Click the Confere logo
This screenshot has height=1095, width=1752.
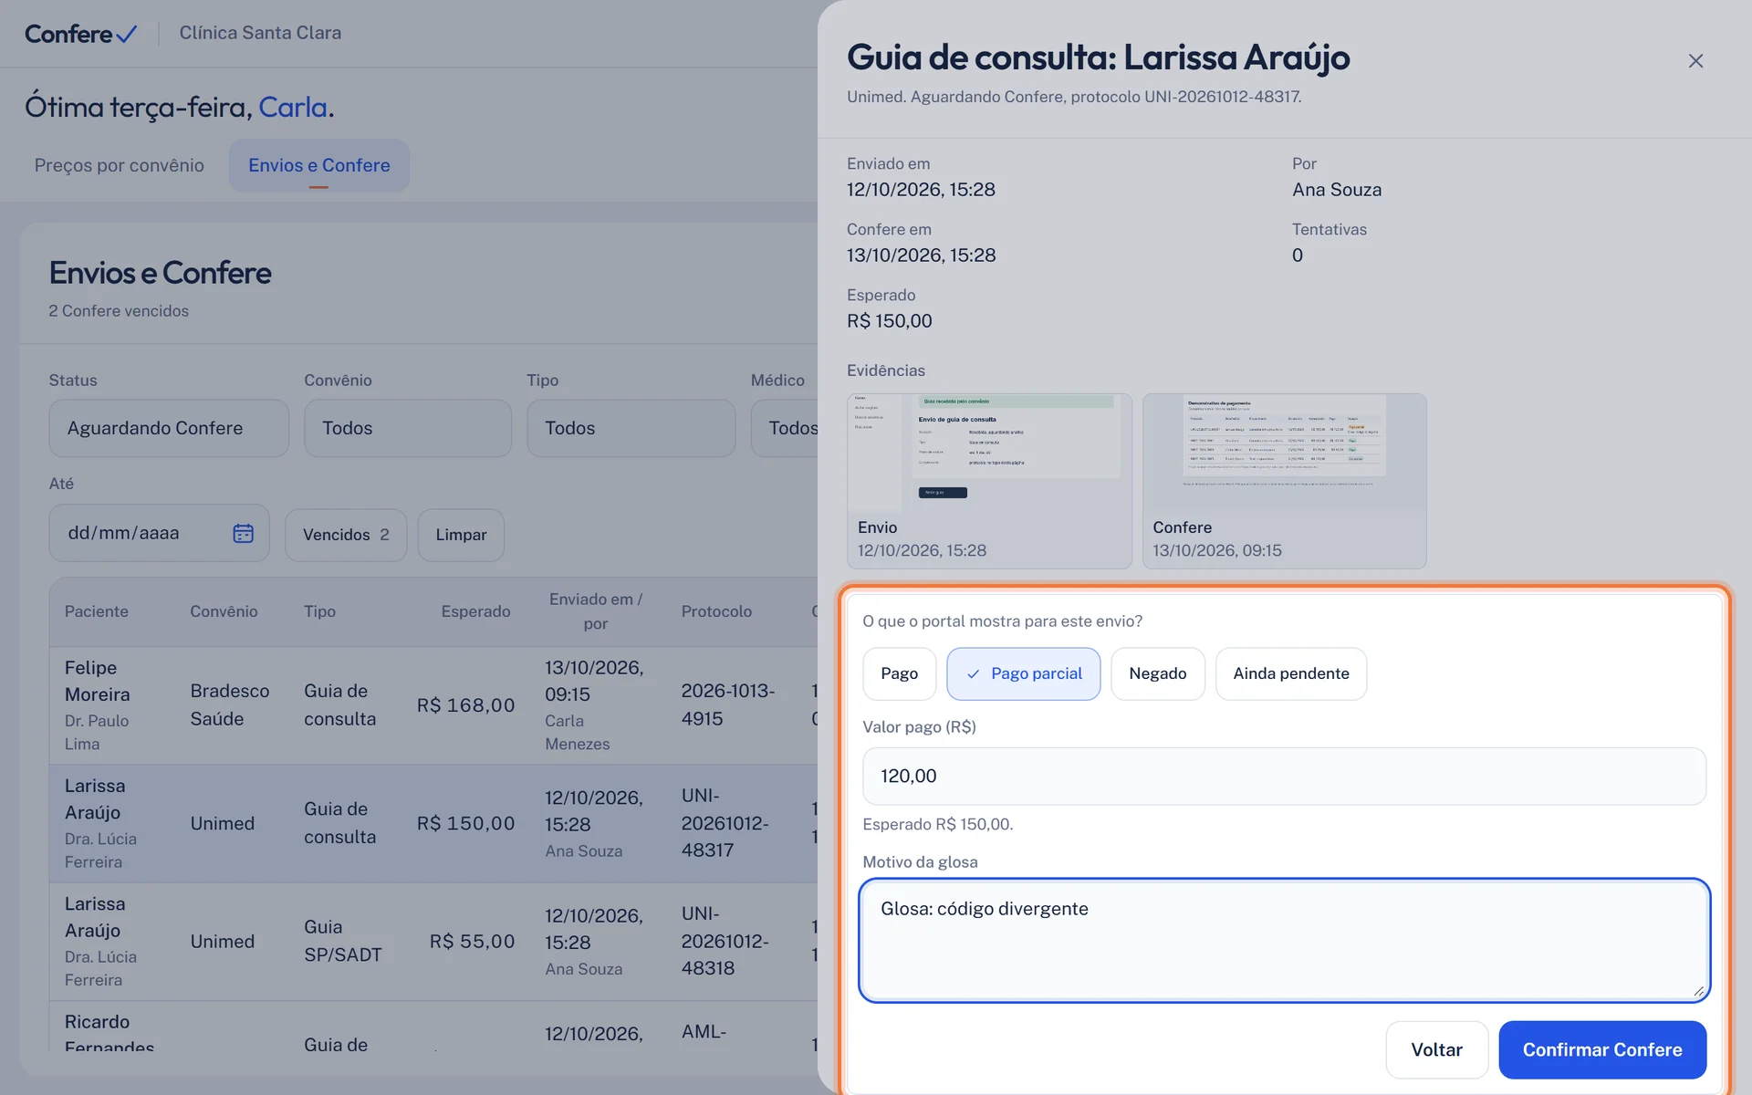click(80, 34)
